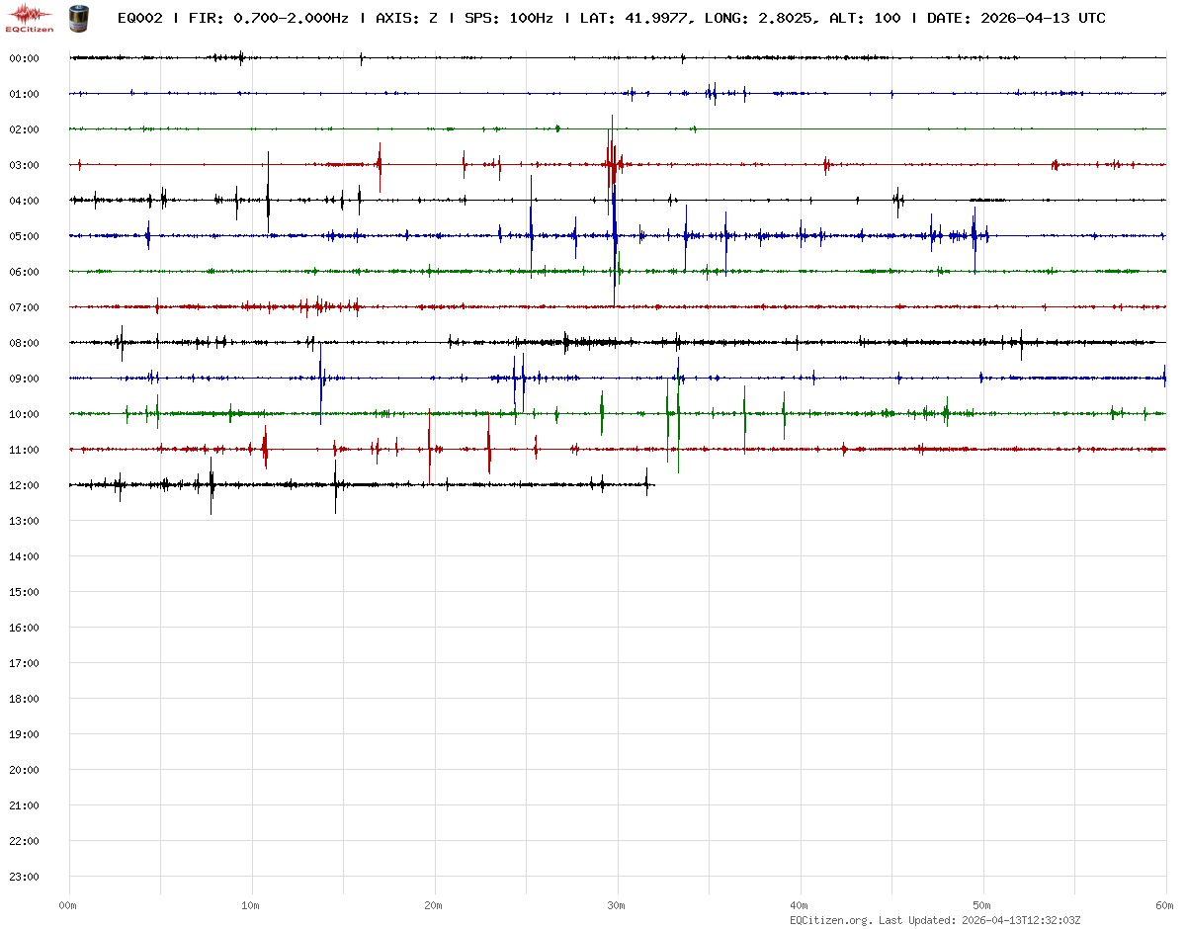Select the 10m mark on minute axis
The image size is (1186, 929).
(251, 905)
